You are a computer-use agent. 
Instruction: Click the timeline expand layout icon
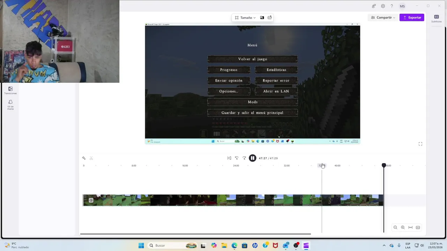click(x=418, y=227)
